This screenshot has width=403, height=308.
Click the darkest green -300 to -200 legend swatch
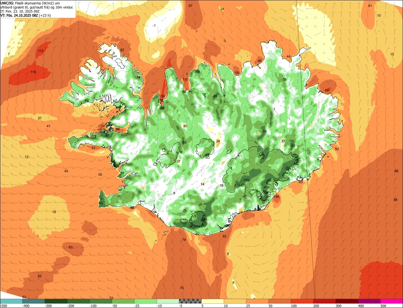coord(56,301)
